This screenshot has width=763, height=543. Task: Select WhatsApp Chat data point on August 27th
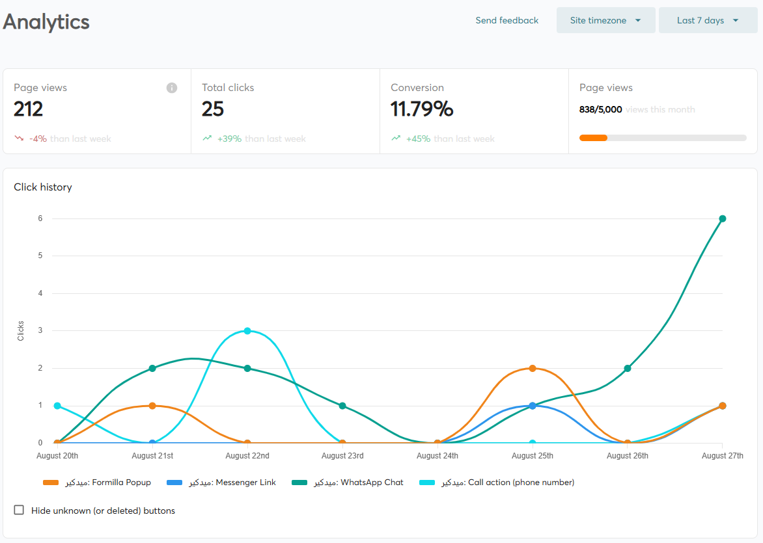click(x=723, y=219)
